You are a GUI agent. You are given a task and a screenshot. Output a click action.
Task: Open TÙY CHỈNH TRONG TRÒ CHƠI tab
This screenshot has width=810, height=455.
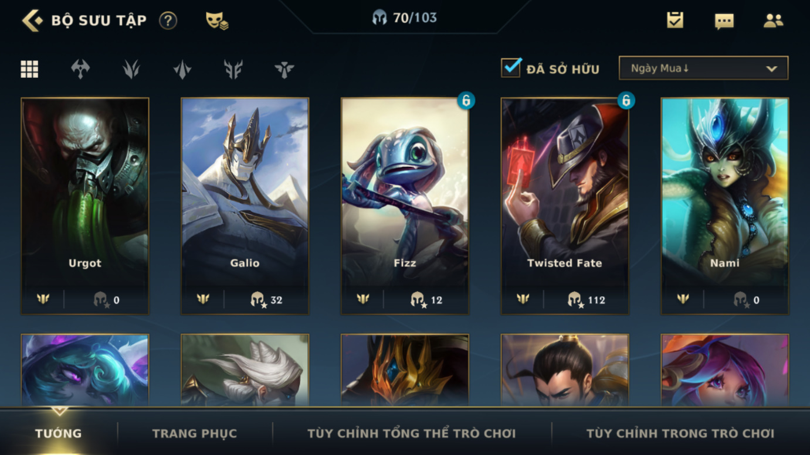(x=680, y=434)
